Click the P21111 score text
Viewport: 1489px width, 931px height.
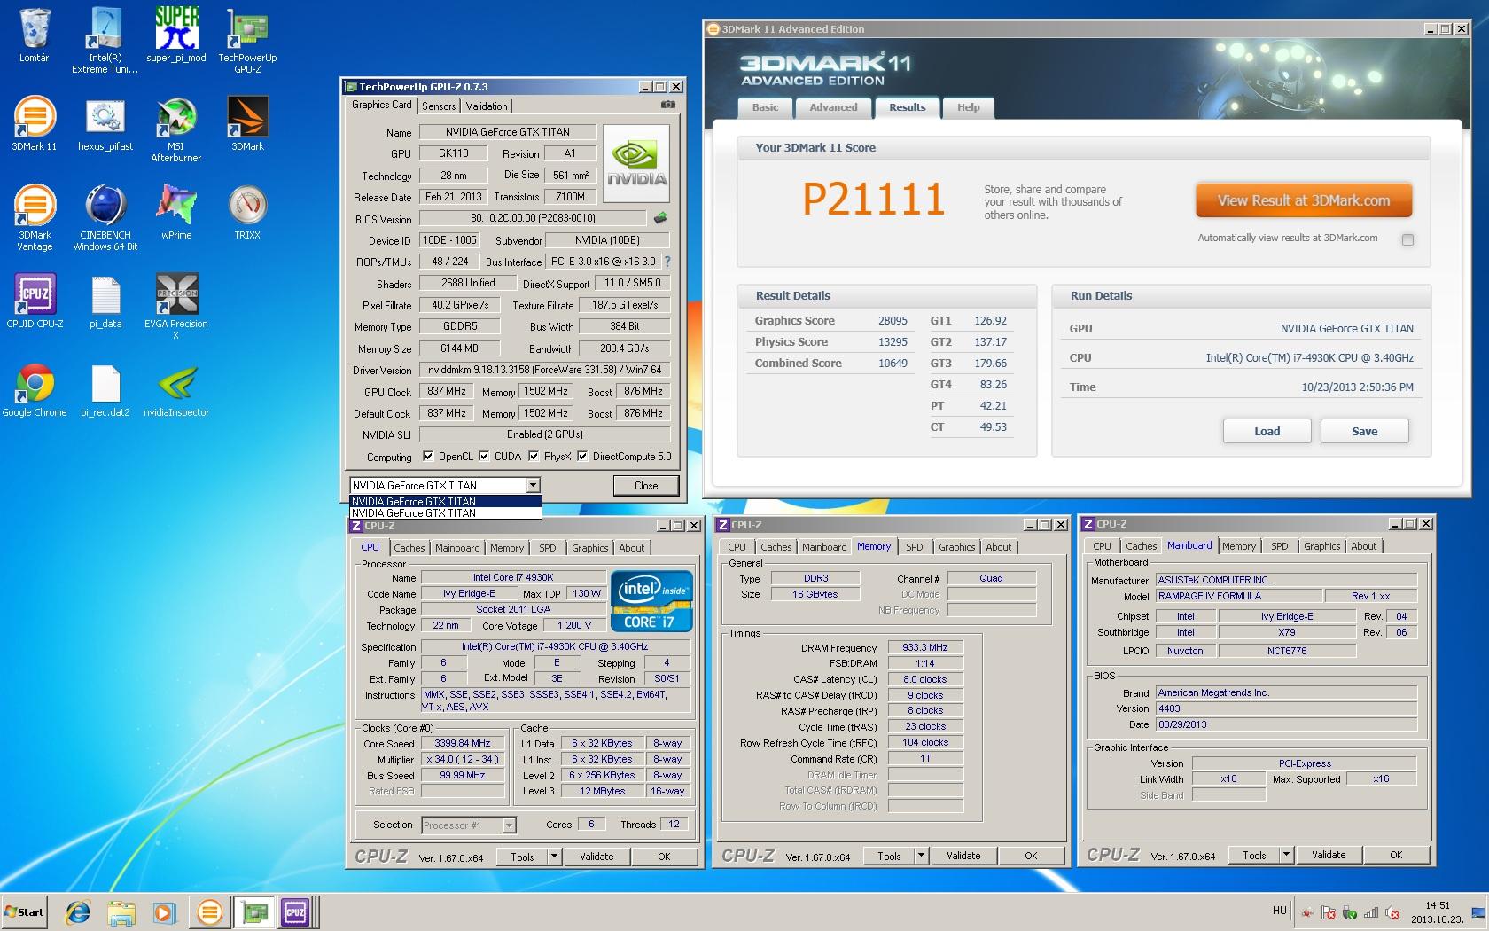pos(874,199)
